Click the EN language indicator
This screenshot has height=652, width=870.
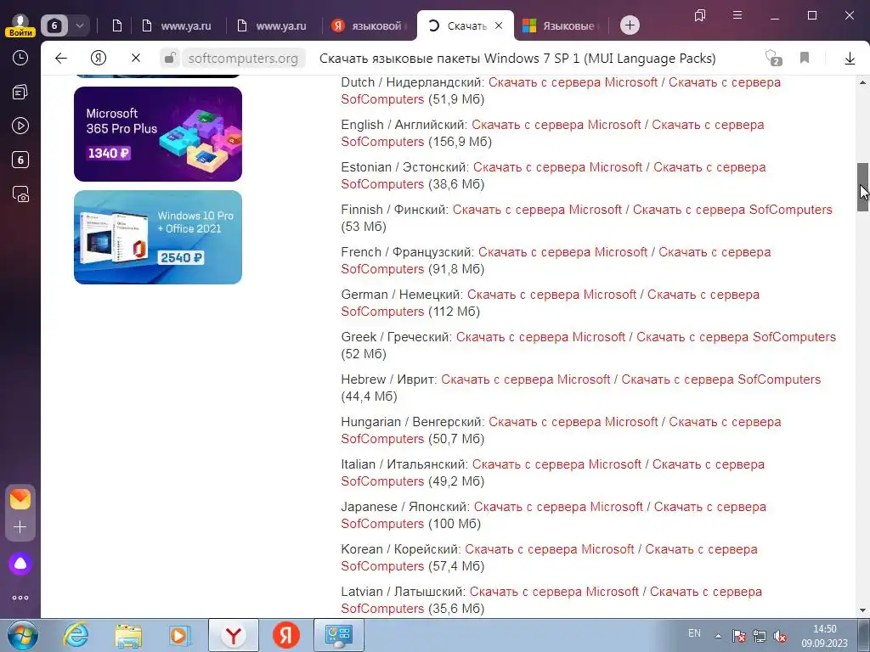click(x=694, y=633)
